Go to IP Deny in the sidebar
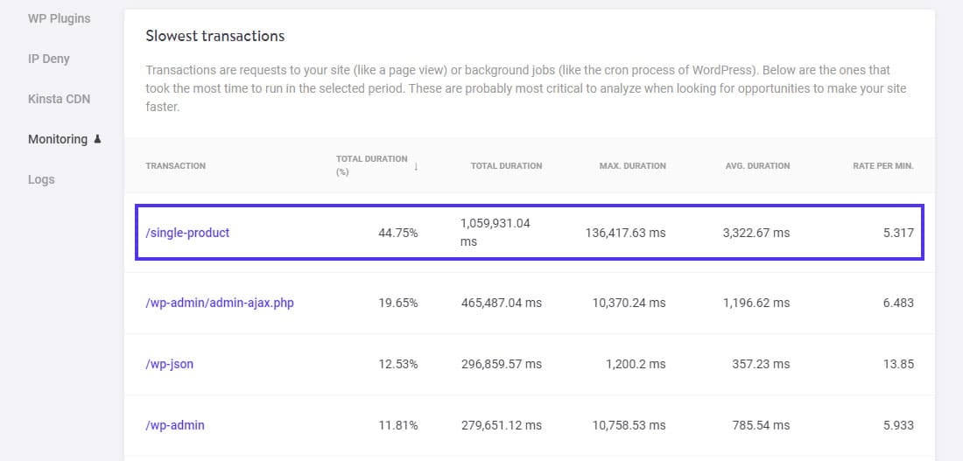Image resolution: width=963 pixels, height=461 pixels. 49,59
